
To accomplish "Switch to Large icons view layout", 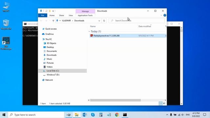I will pyautogui.click(x=164, y=104).
